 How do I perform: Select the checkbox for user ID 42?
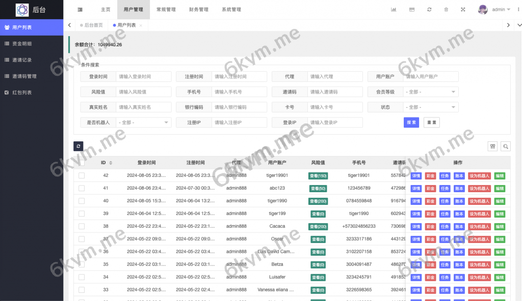pyautogui.click(x=82, y=175)
